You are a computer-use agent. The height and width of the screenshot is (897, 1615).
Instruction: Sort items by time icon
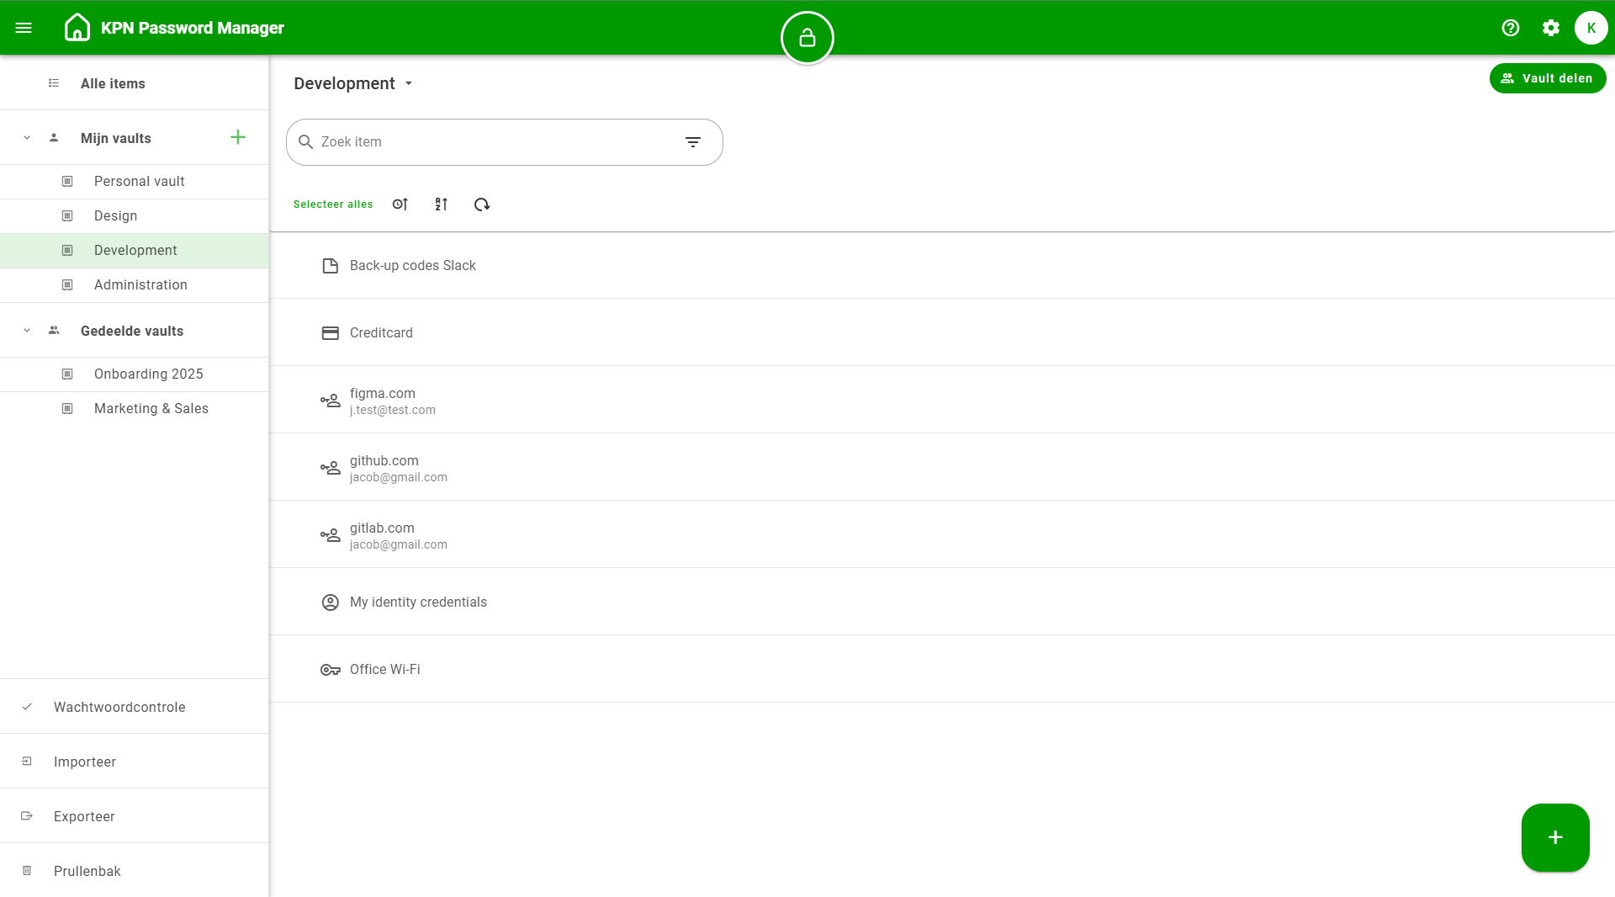click(400, 204)
